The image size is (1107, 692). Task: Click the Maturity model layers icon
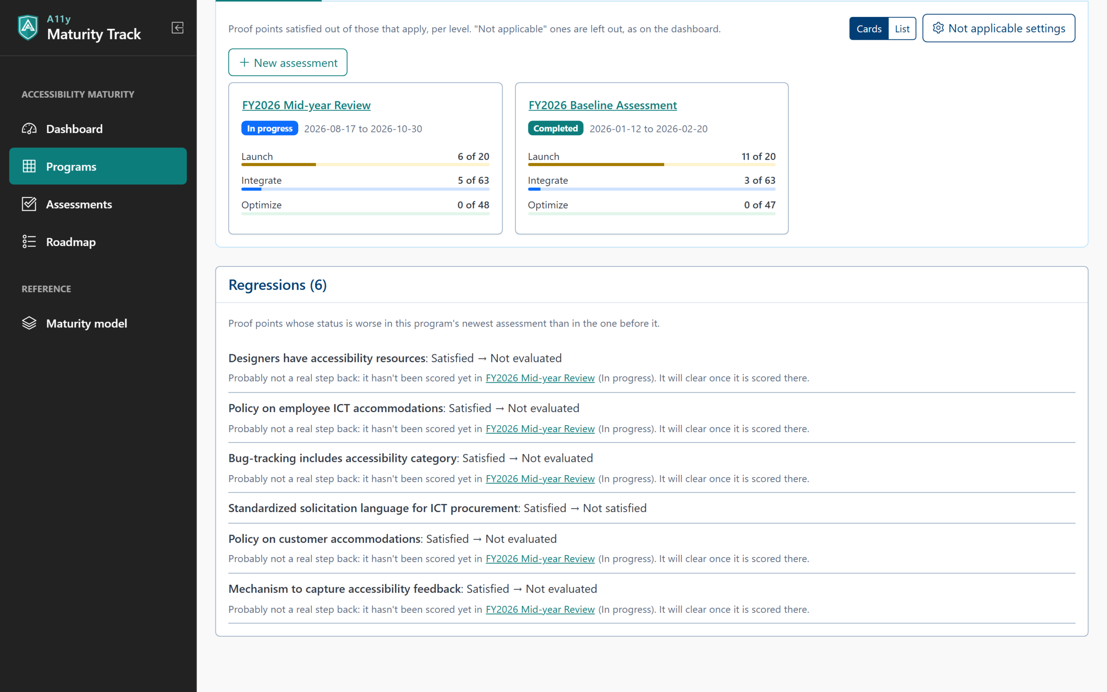click(x=29, y=323)
